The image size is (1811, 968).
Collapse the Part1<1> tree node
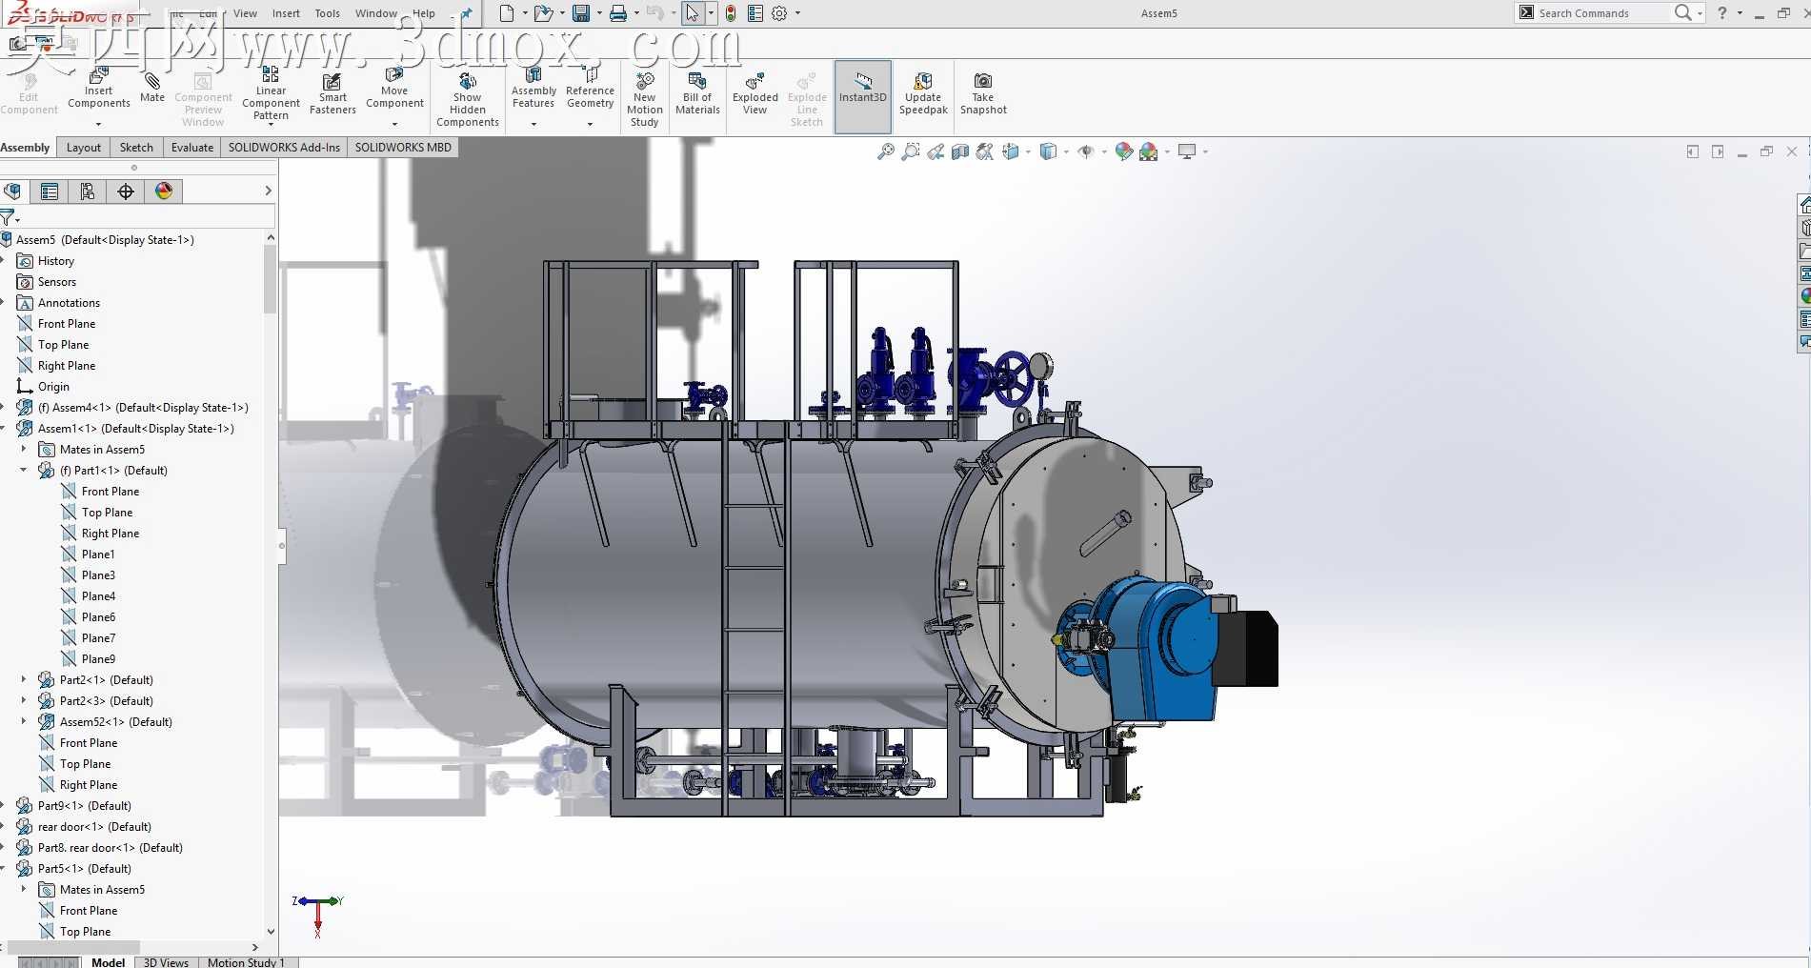[24, 470]
